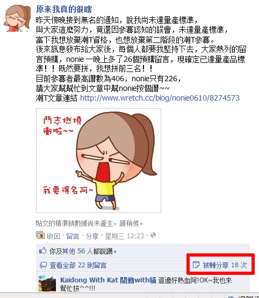Click the thumbs-up like icon
This screenshot has height=298, width=259.
click(x=43, y=251)
